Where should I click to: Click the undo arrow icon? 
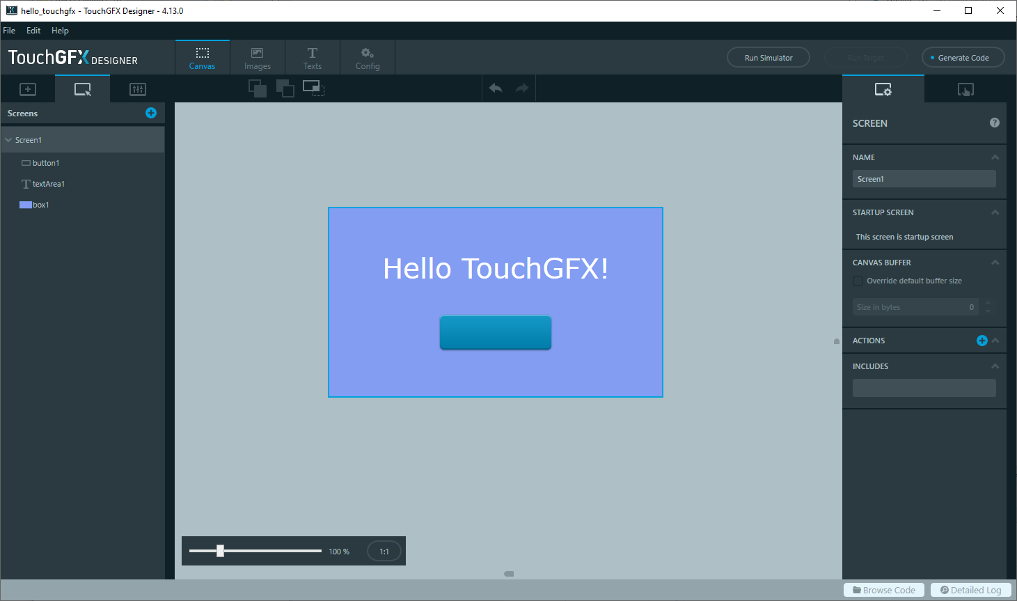pyautogui.click(x=496, y=88)
